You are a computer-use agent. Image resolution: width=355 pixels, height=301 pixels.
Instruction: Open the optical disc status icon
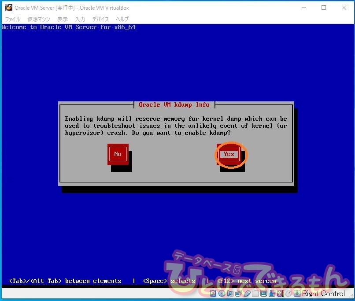pos(222,294)
